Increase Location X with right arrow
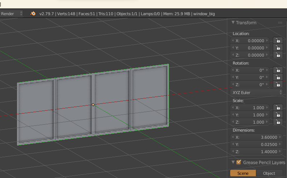 267,41
